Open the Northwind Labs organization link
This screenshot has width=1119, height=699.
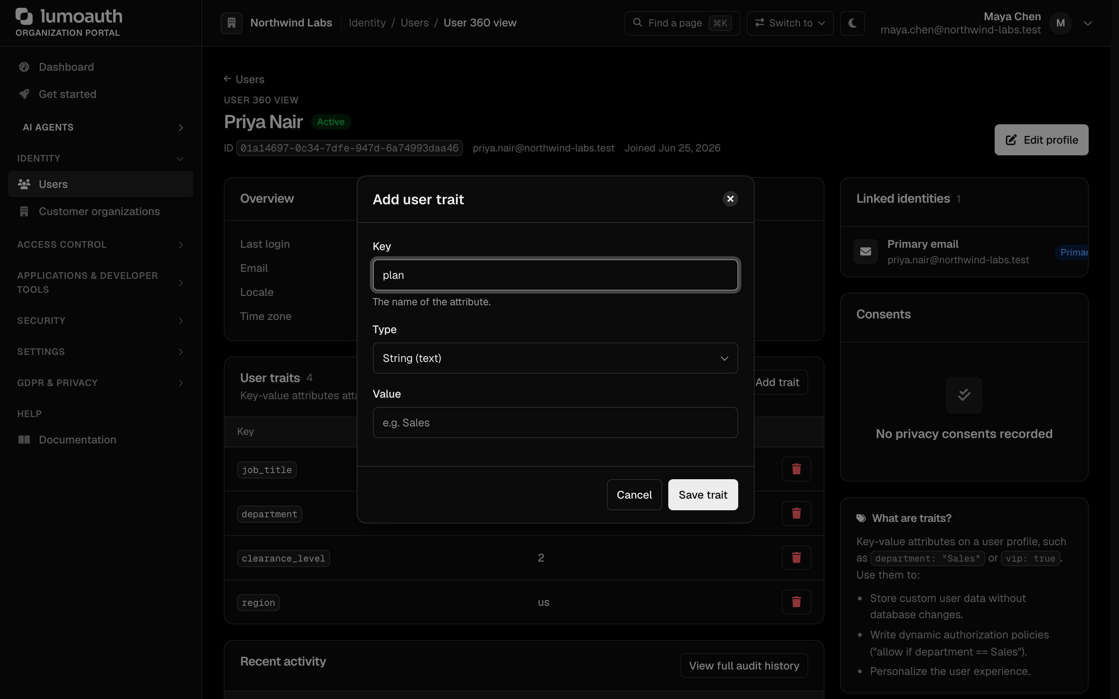click(291, 23)
